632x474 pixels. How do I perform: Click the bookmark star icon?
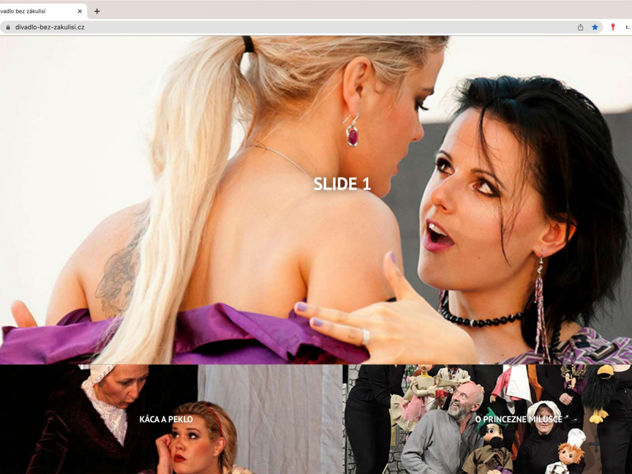[x=595, y=27]
